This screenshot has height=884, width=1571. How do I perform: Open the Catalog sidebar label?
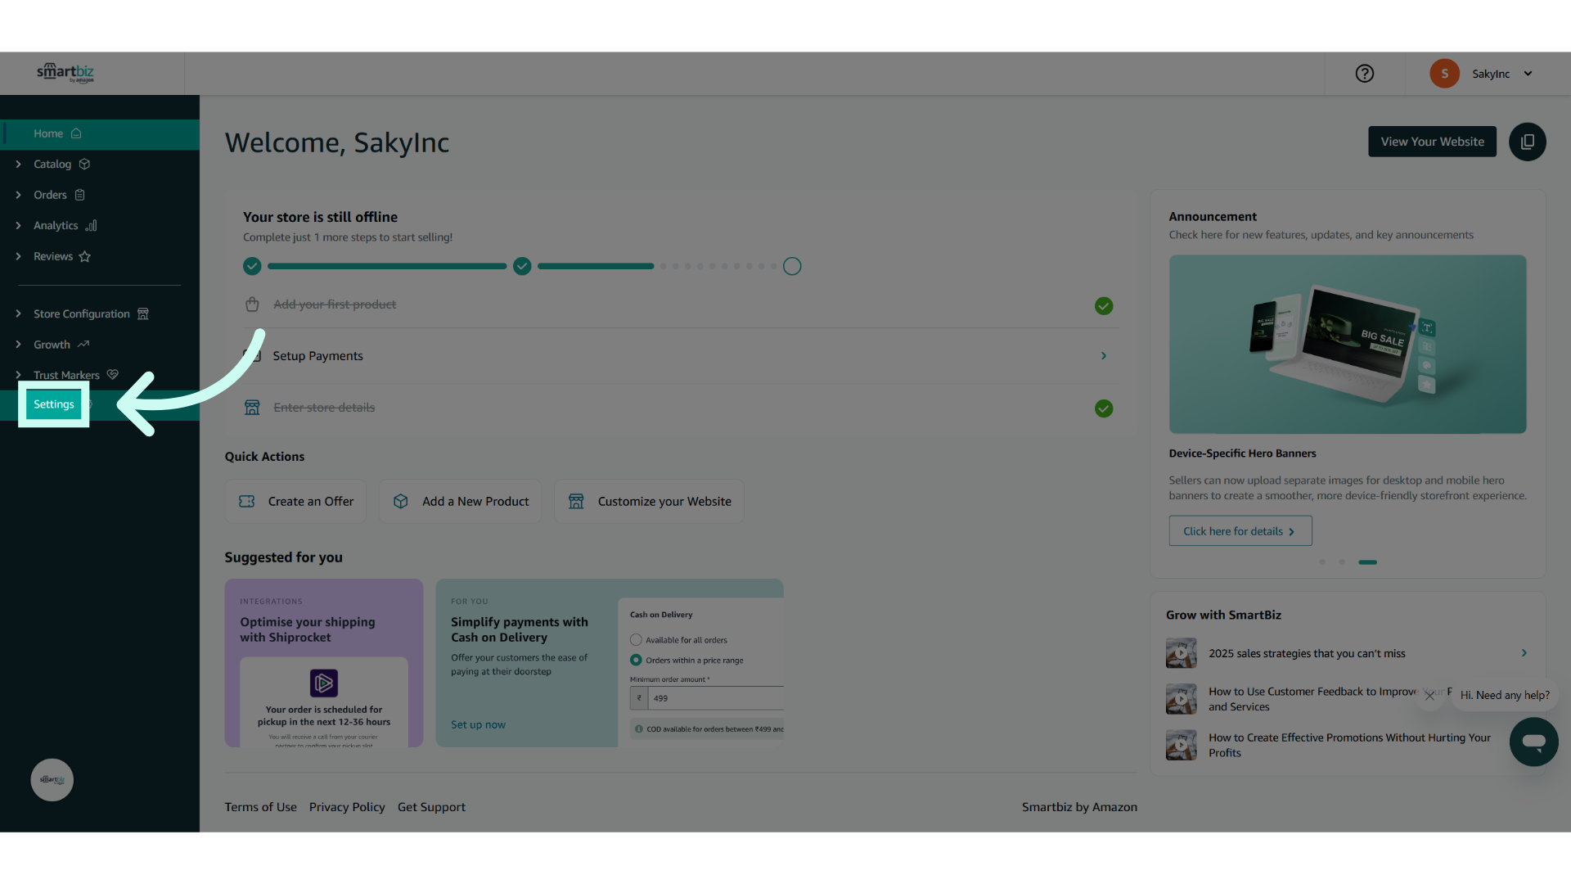click(52, 165)
